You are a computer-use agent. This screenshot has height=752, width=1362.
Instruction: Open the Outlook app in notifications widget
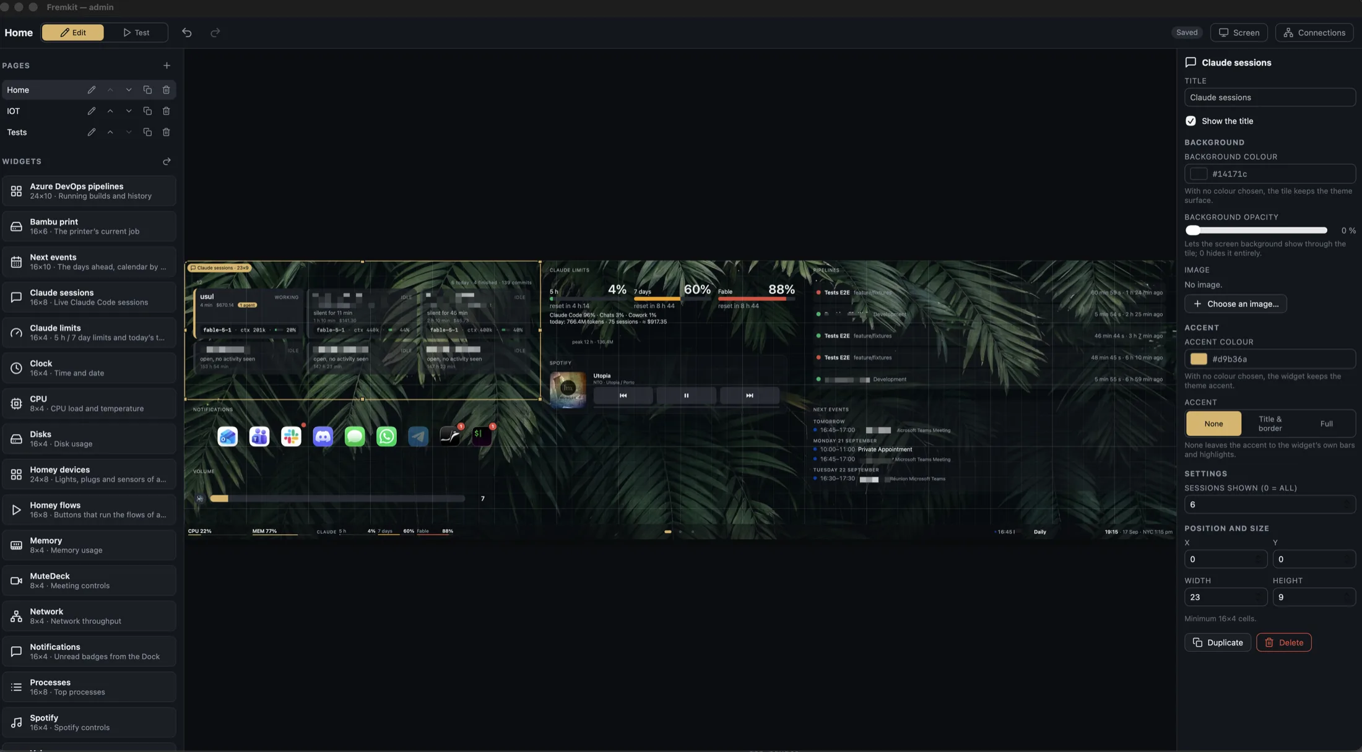click(227, 436)
